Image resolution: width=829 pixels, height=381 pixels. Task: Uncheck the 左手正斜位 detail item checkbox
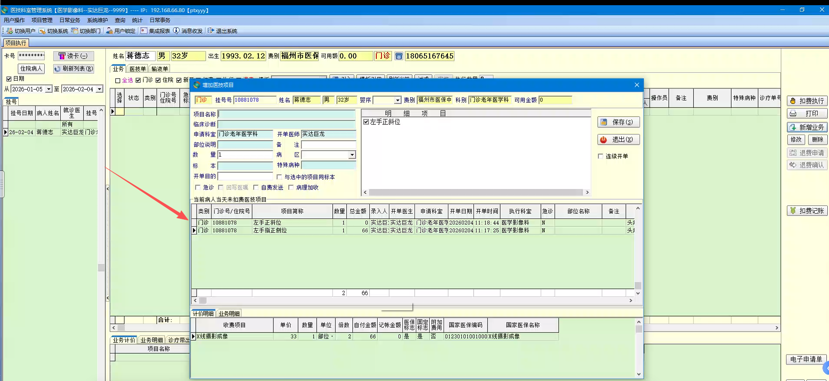(x=366, y=122)
